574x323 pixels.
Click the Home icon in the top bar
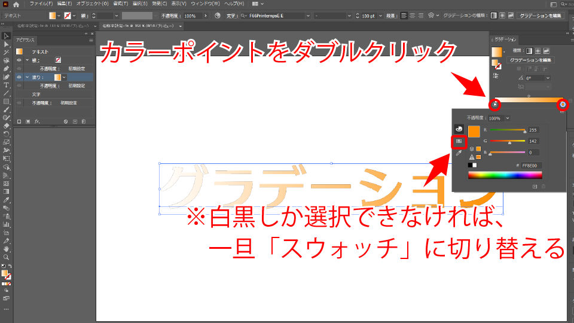pos(16,4)
